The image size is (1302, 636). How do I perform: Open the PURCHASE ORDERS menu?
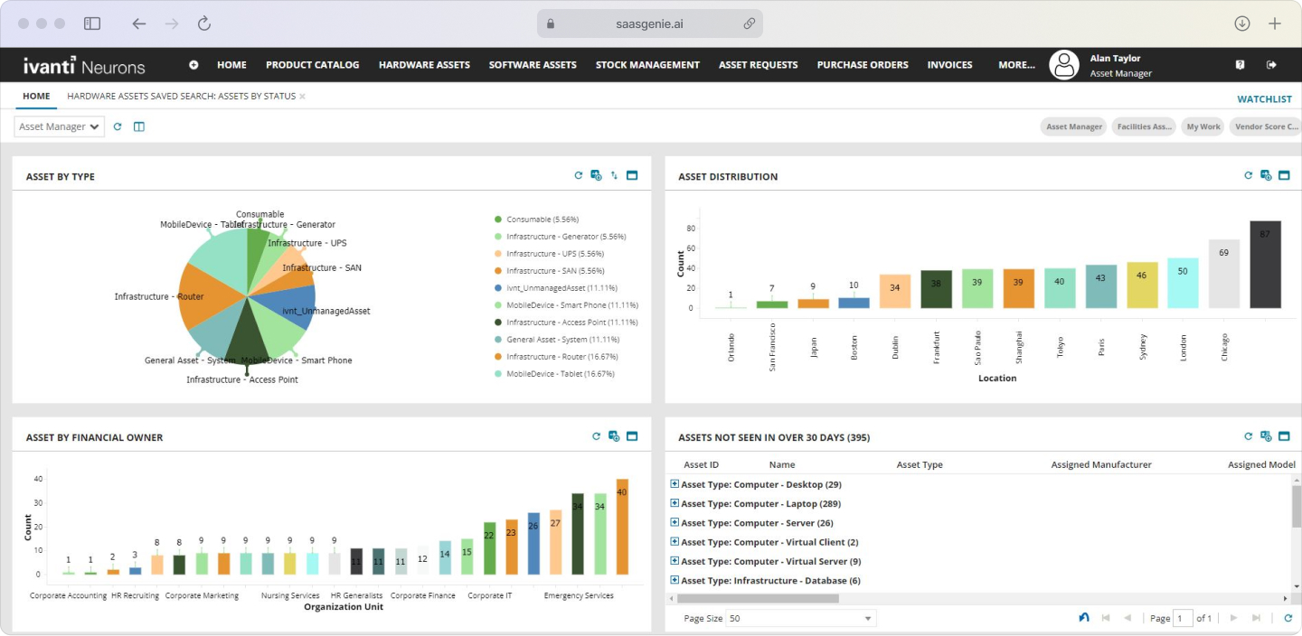point(863,65)
